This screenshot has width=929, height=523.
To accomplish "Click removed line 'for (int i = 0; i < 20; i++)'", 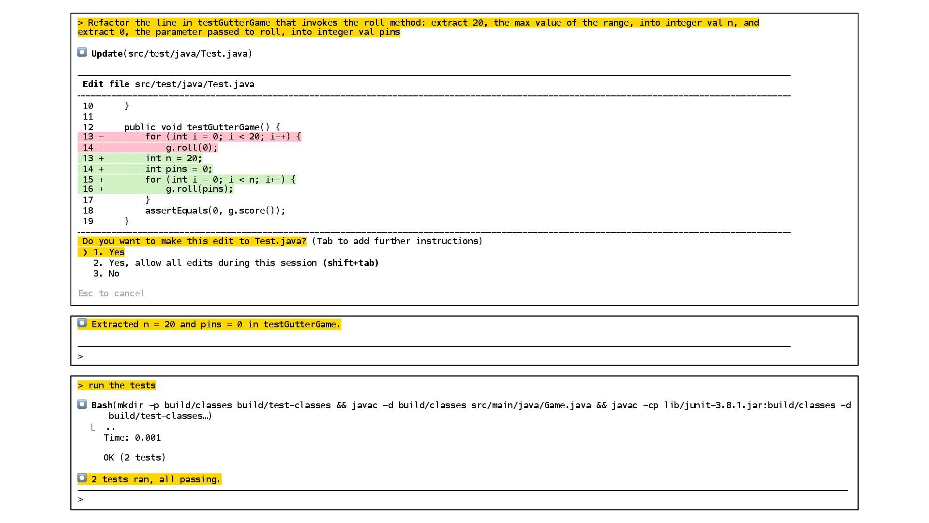I will tap(223, 137).
